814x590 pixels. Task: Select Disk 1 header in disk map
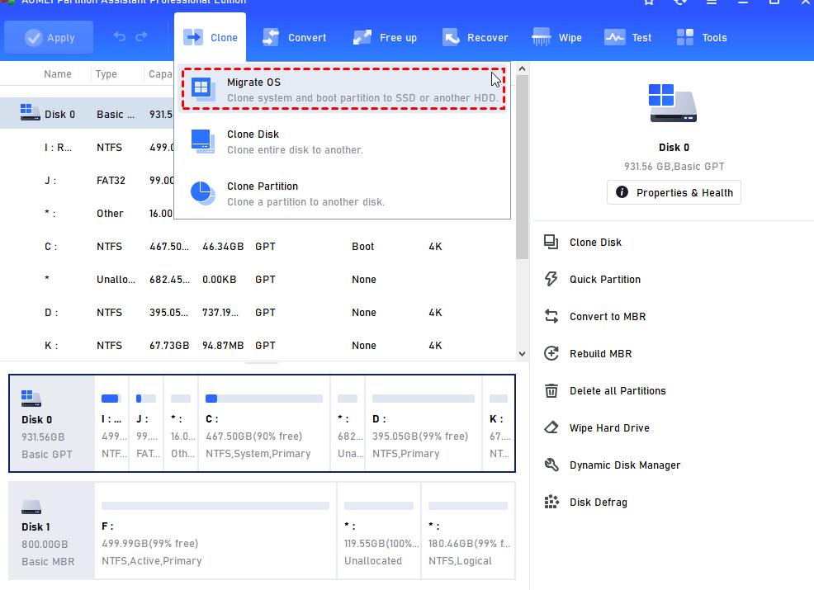[52, 531]
